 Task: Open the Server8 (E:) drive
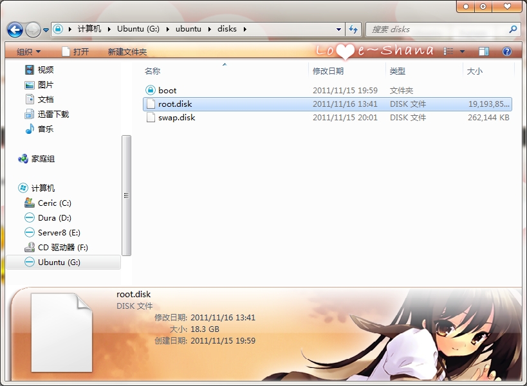click(59, 232)
